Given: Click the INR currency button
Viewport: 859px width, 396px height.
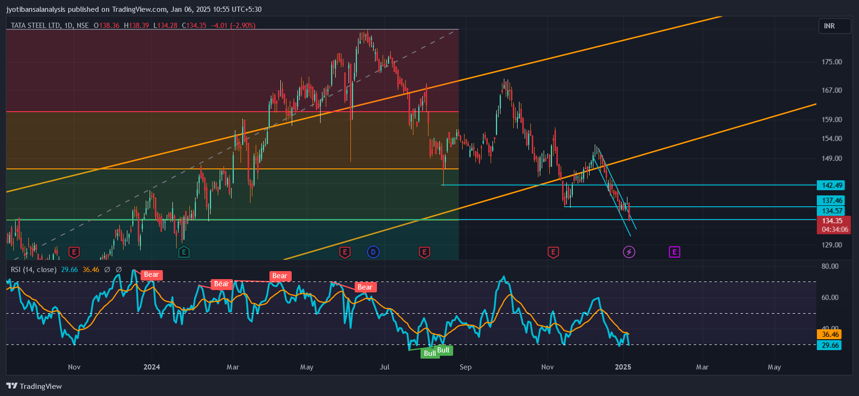Looking at the screenshot, I should pos(835,26).
